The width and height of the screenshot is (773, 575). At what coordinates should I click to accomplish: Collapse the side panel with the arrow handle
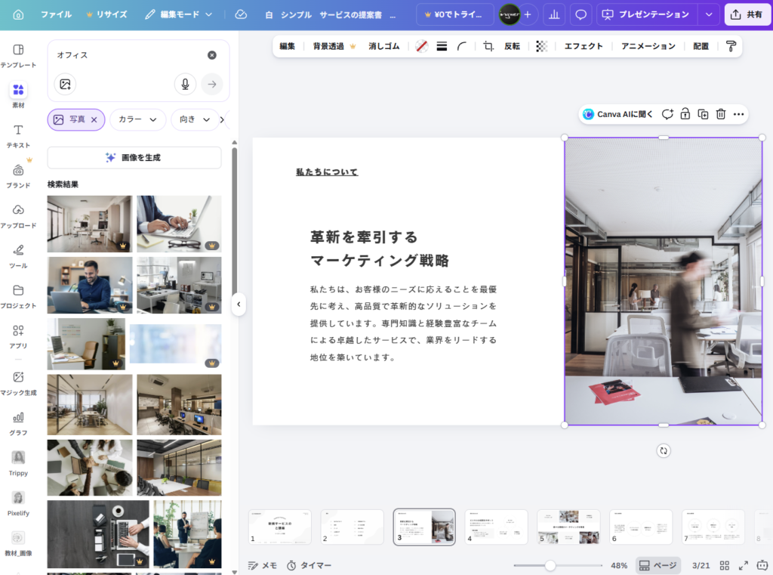239,305
